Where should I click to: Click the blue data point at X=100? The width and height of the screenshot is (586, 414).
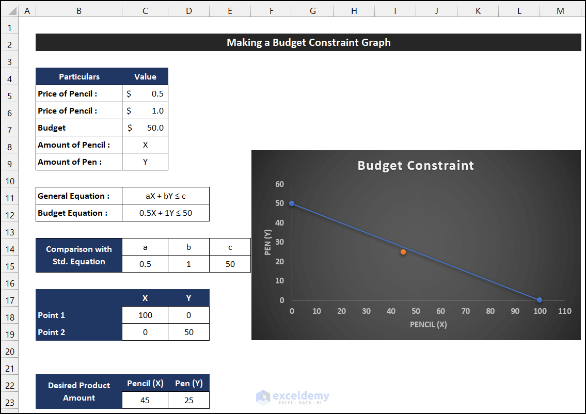tap(540, 300)
